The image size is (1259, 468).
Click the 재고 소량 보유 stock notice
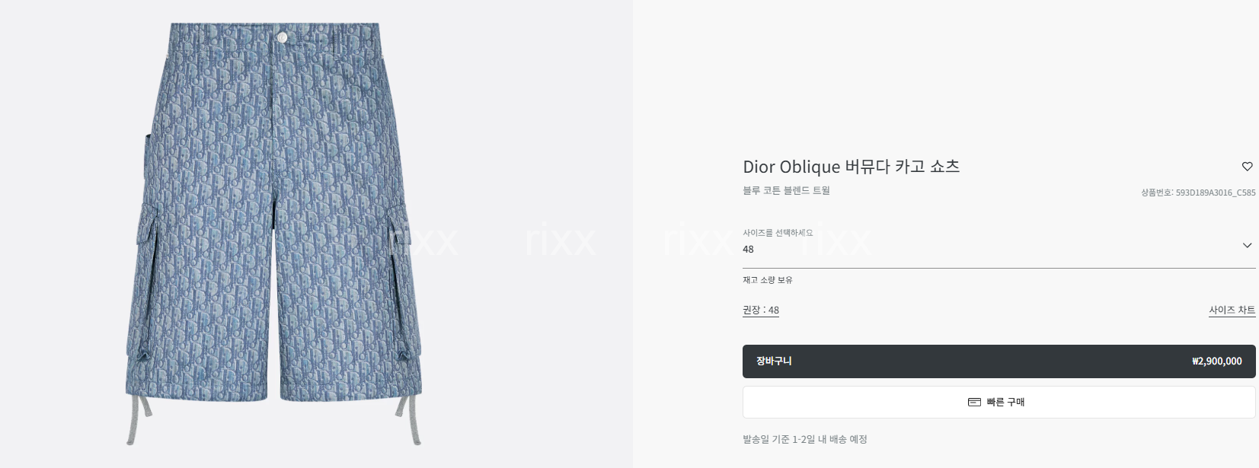click(x=767, y=280)
